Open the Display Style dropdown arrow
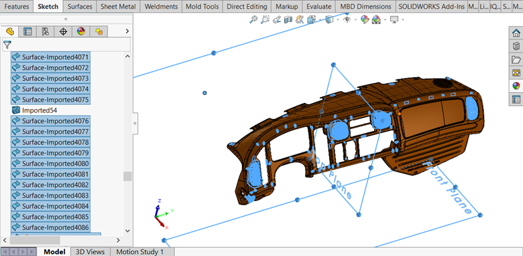 pos(337,19)
